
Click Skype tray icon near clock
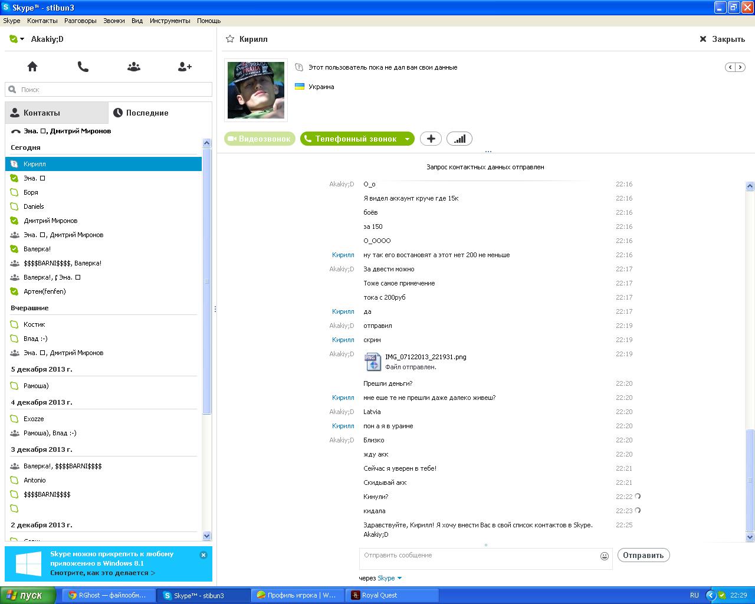coord(722,595)
